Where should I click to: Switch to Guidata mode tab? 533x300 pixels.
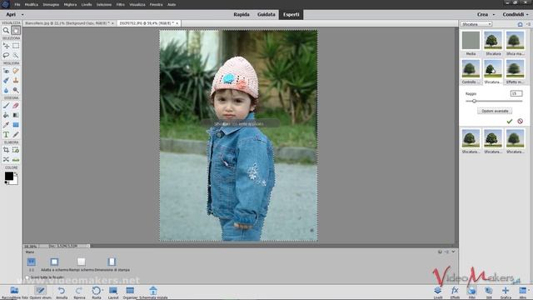pyautogui.click(x=266, y=15)
